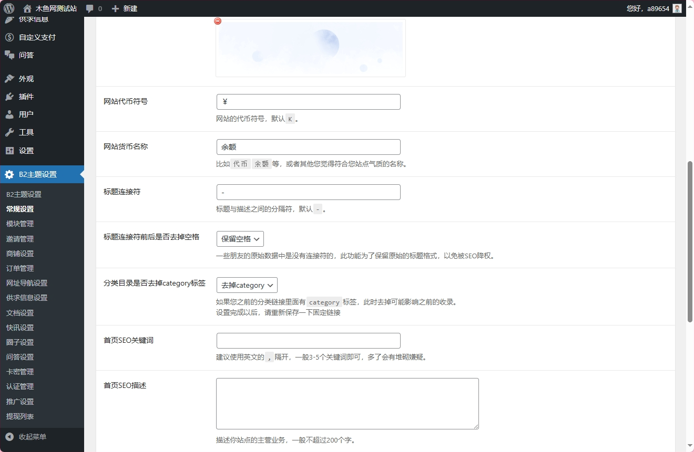Go to 常规设置 submenu link

[x=20, y=209]
